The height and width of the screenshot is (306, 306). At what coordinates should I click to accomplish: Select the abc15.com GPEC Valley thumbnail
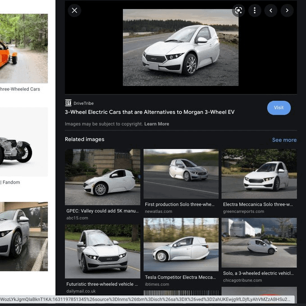(x=103, y=177)
